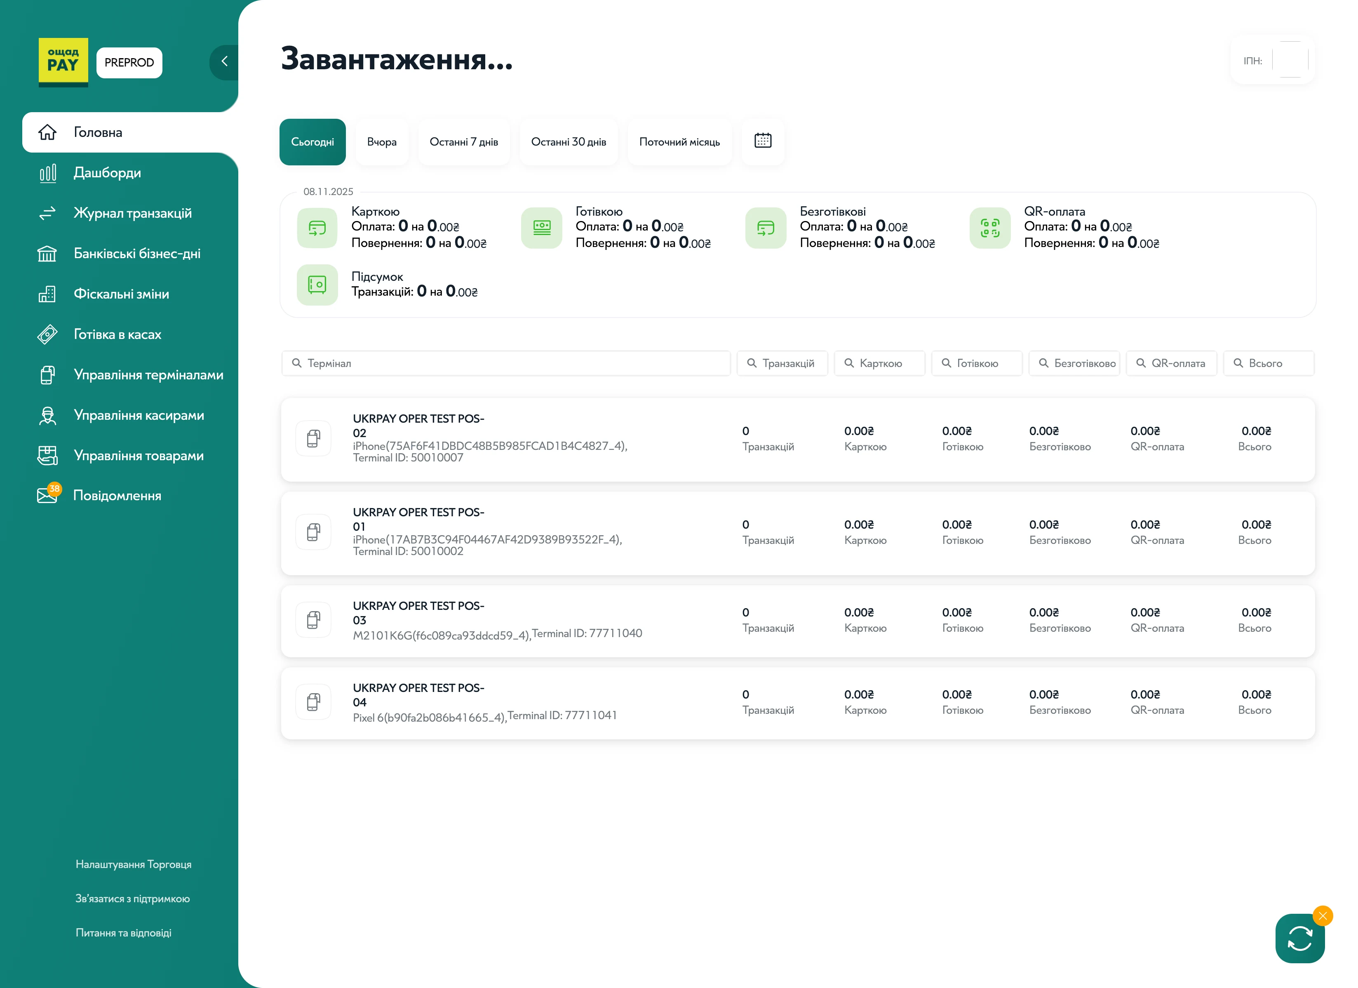This screenshot has height=988, width=1358.
Task: Toggle sorting by Транзакцій column
Action: click(782, 363)
